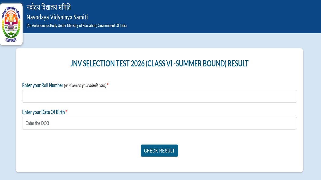Click the red asterisk beside Date Of Birth

pyautogui.click(x=66, y=112)
